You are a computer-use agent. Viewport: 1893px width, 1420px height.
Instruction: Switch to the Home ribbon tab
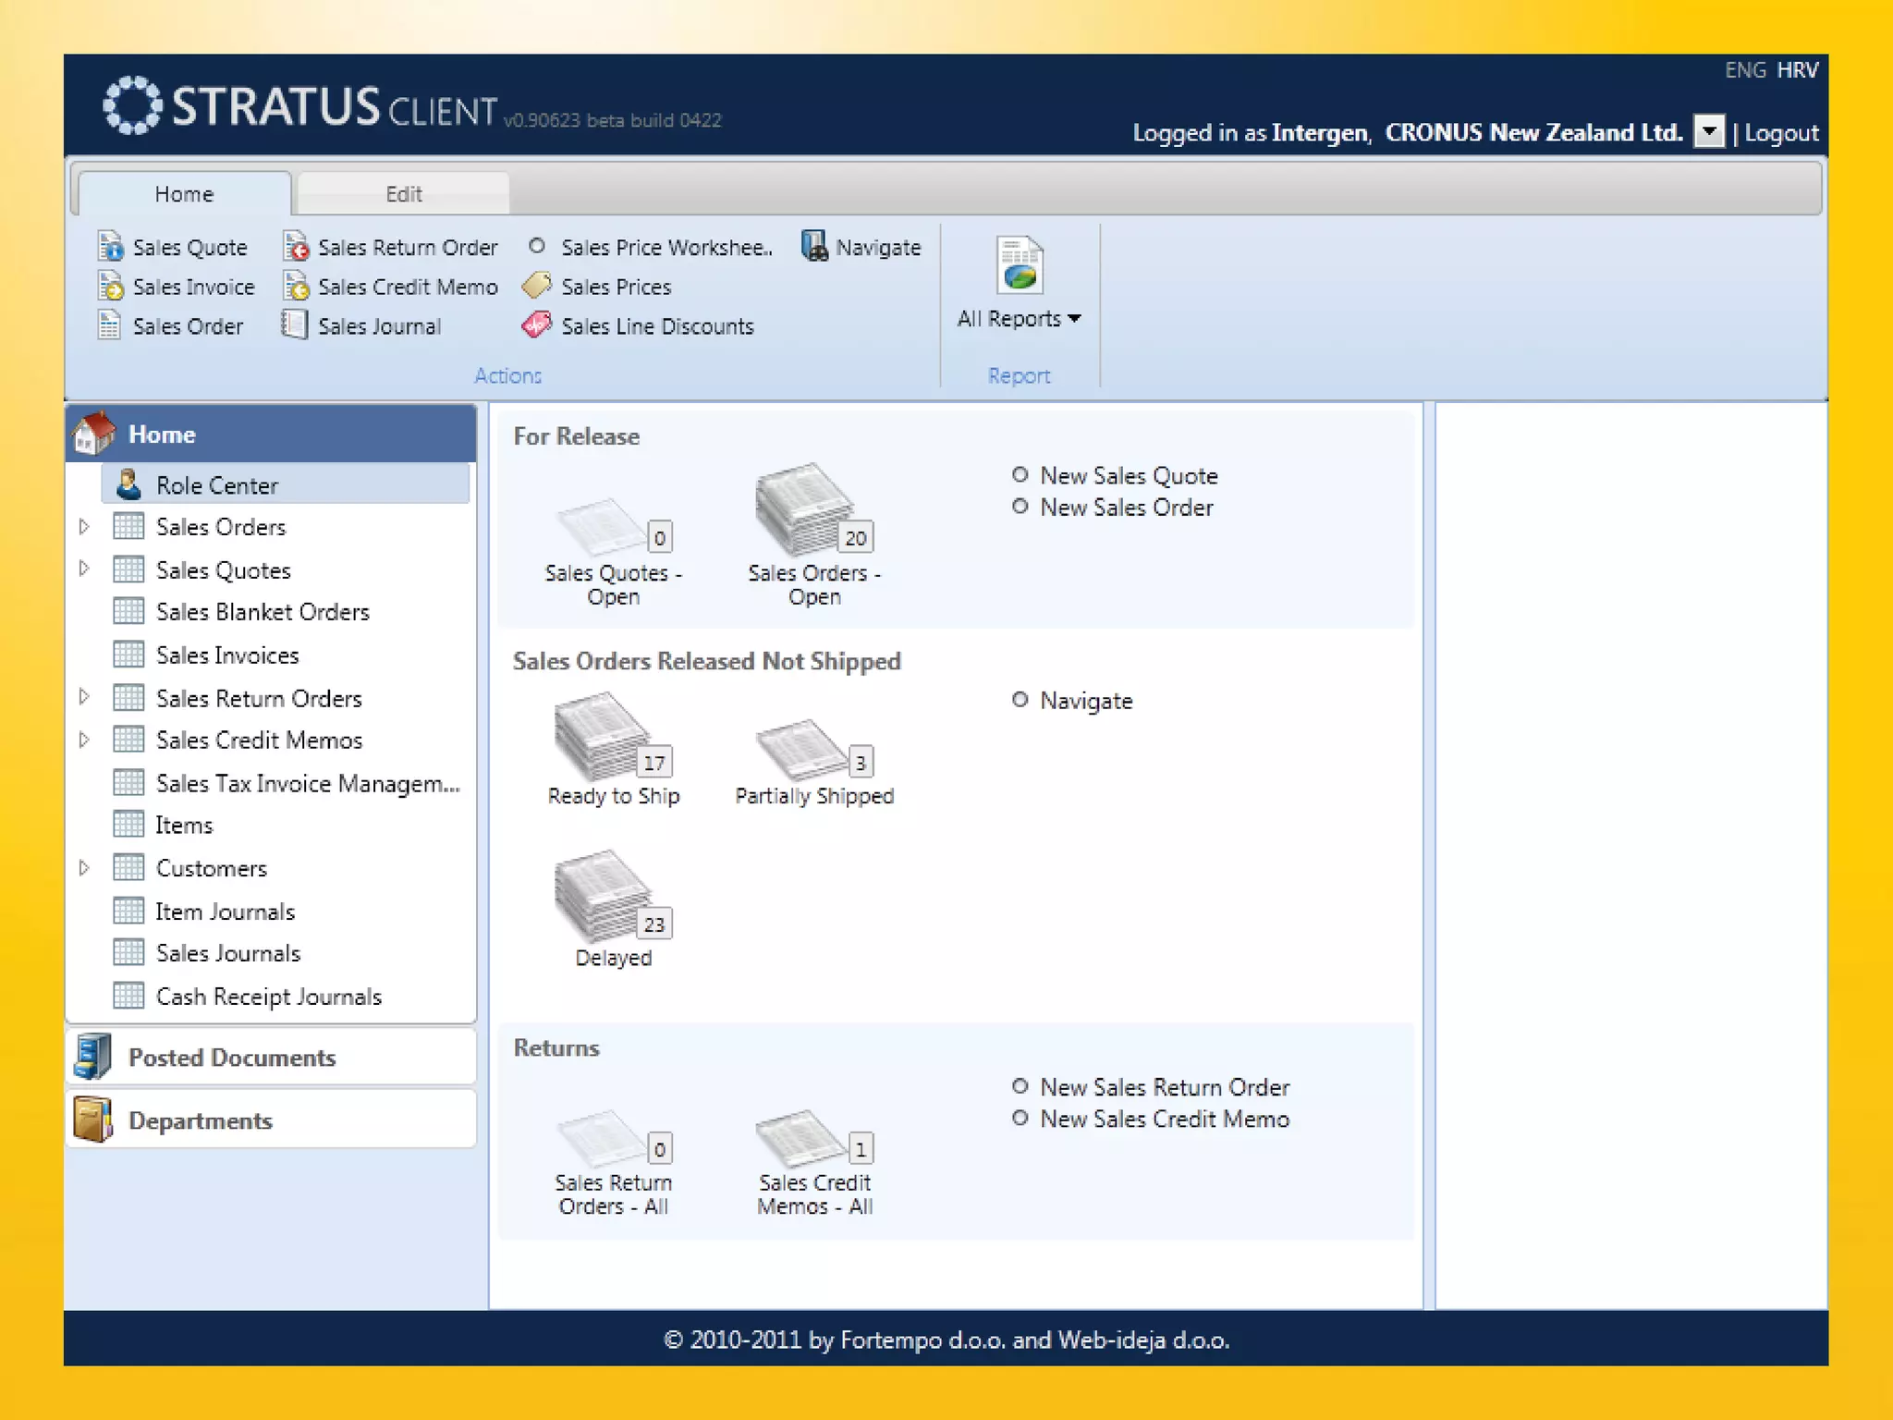click(185, 193)
